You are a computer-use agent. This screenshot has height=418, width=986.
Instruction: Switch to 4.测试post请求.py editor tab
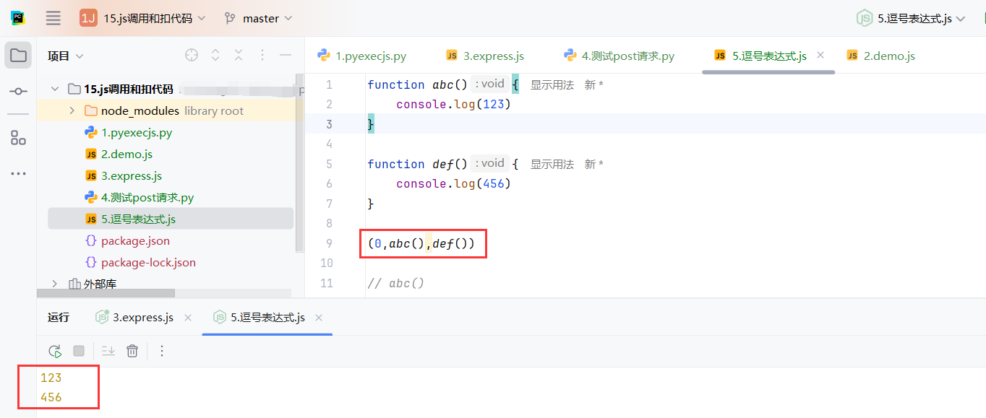(619, 56)
